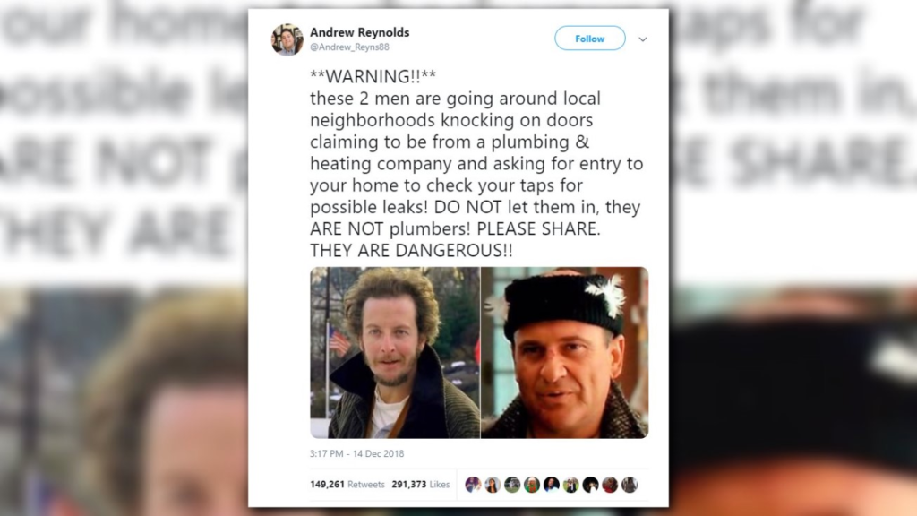917x516 pixels.
Task: Open the first liker avatar with purple tones
Action: (473, 485)
